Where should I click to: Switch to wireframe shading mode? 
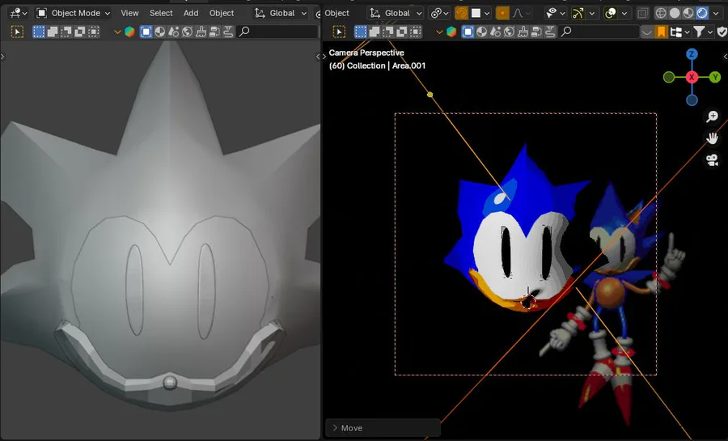point(661,13)
